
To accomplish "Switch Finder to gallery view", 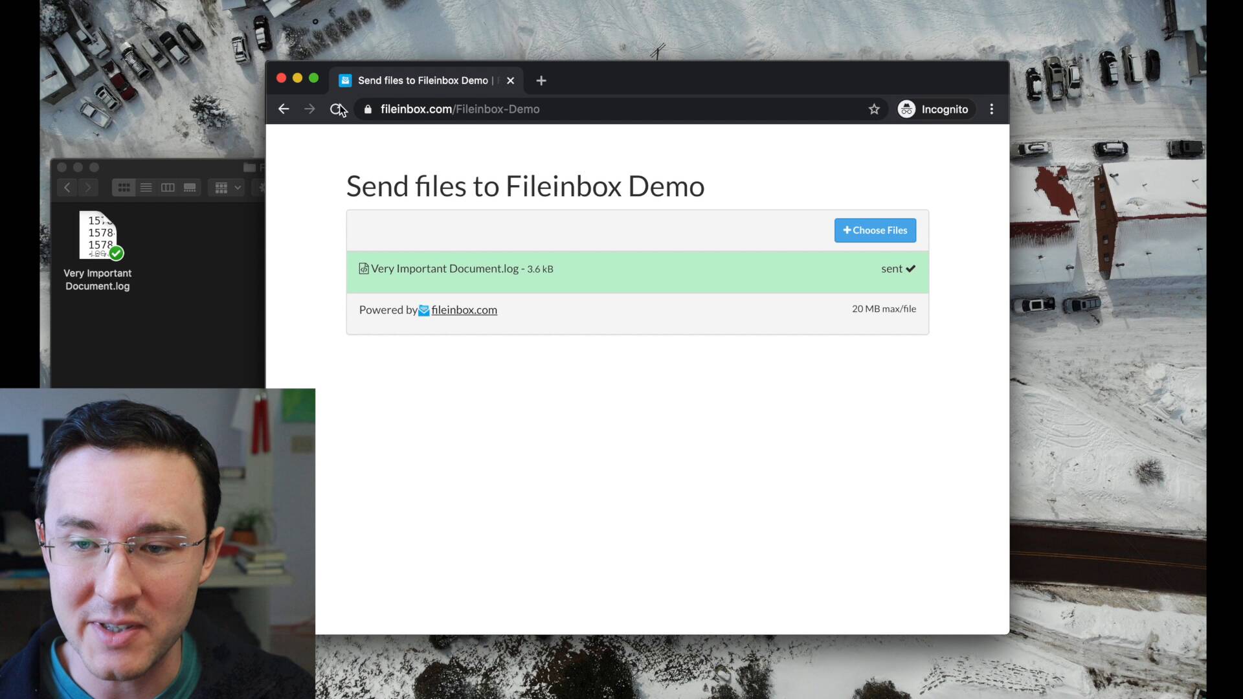I will 190,188.
